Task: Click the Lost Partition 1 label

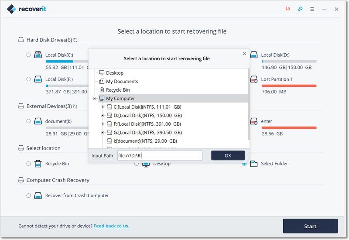Action: coord(277,79)
